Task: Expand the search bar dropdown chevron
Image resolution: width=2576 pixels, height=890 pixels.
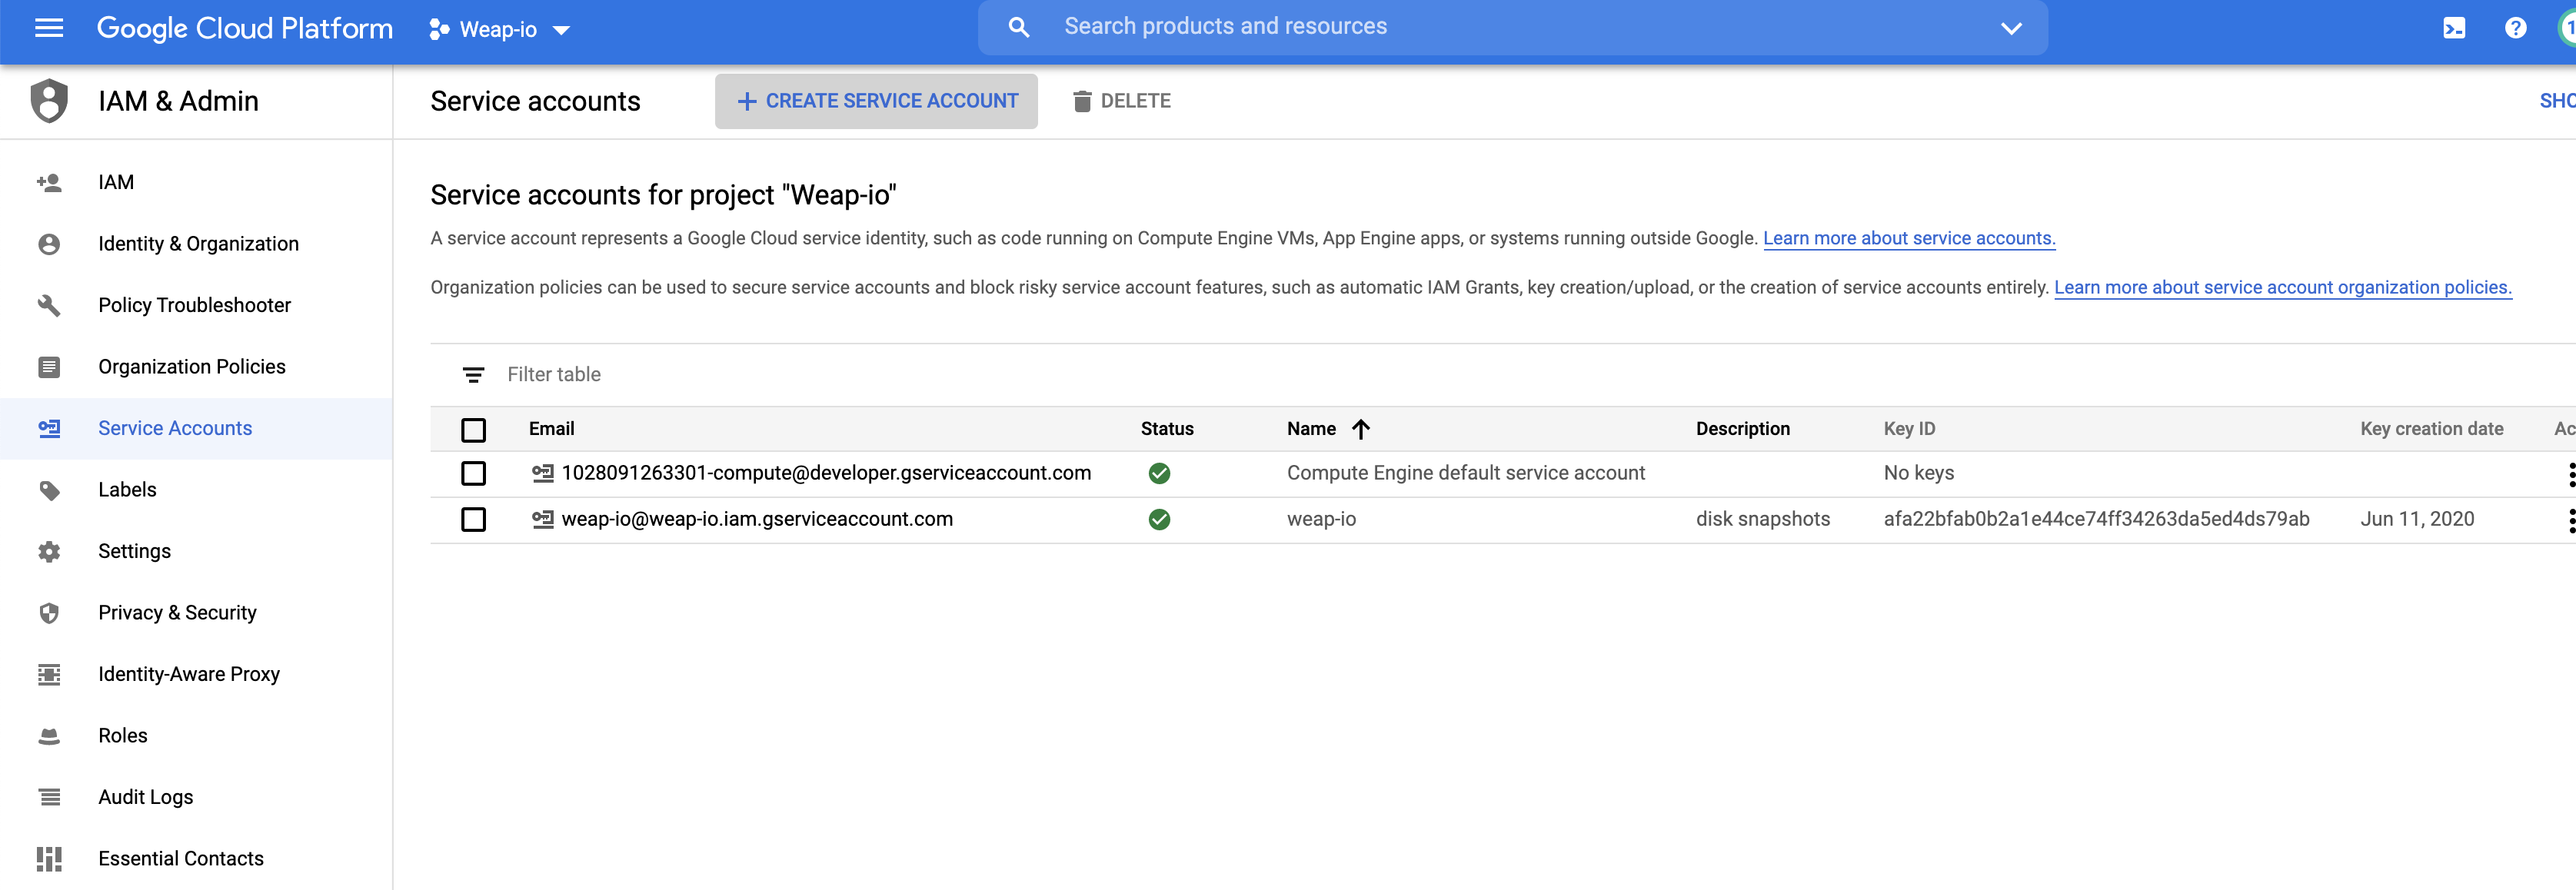Action: [2011, 28]
